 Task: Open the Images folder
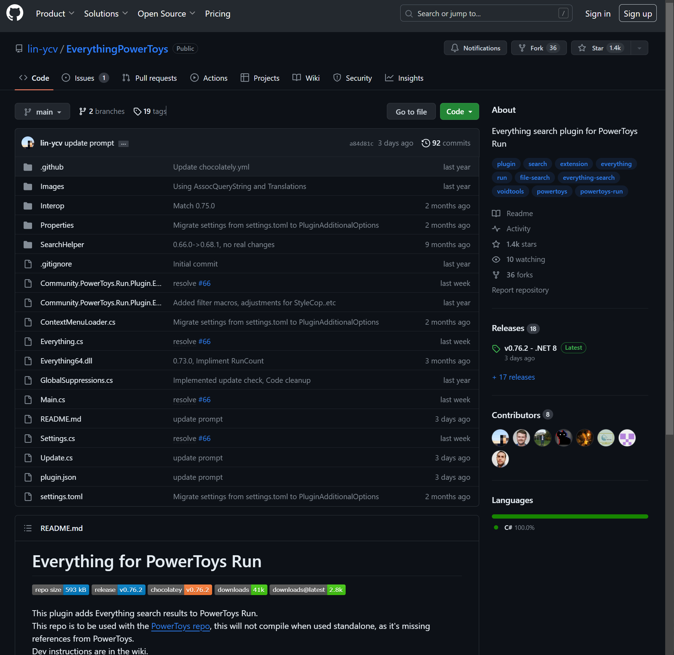[52, 186]
